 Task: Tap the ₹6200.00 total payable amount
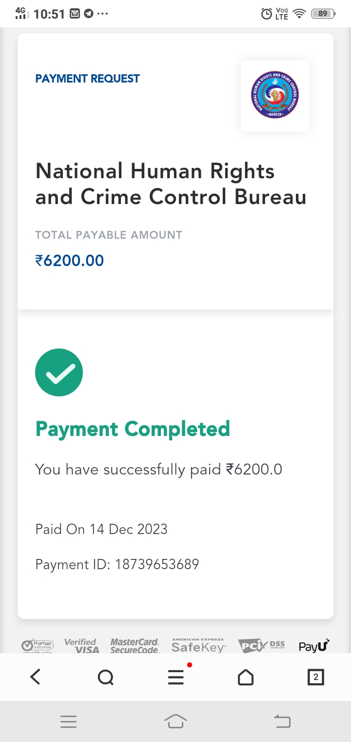(70, 260)
